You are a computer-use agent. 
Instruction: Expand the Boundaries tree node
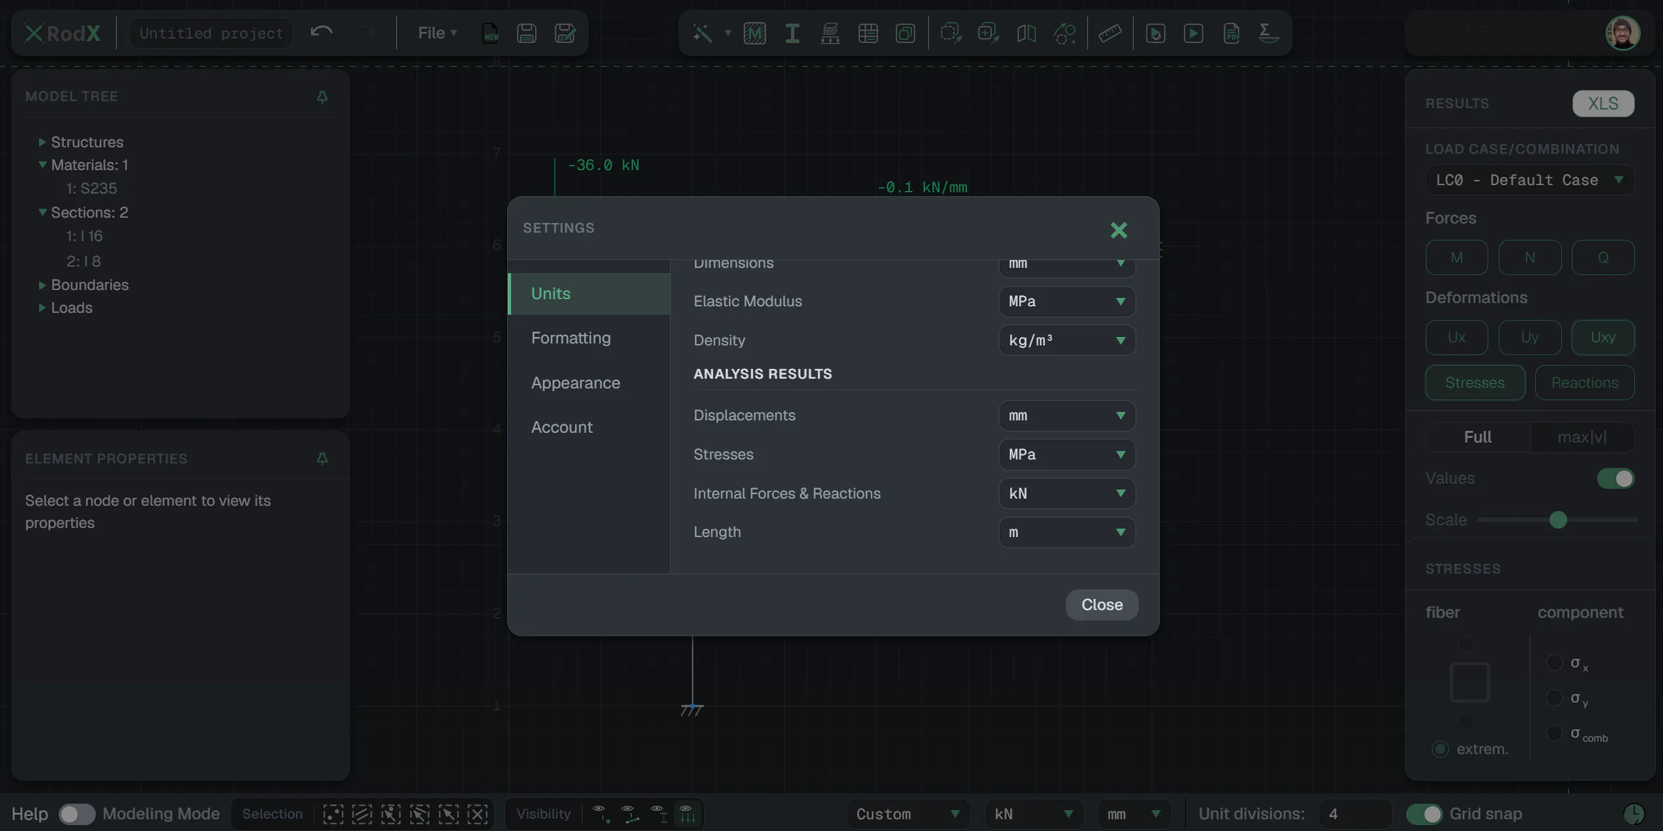click(x=42, y=285)
